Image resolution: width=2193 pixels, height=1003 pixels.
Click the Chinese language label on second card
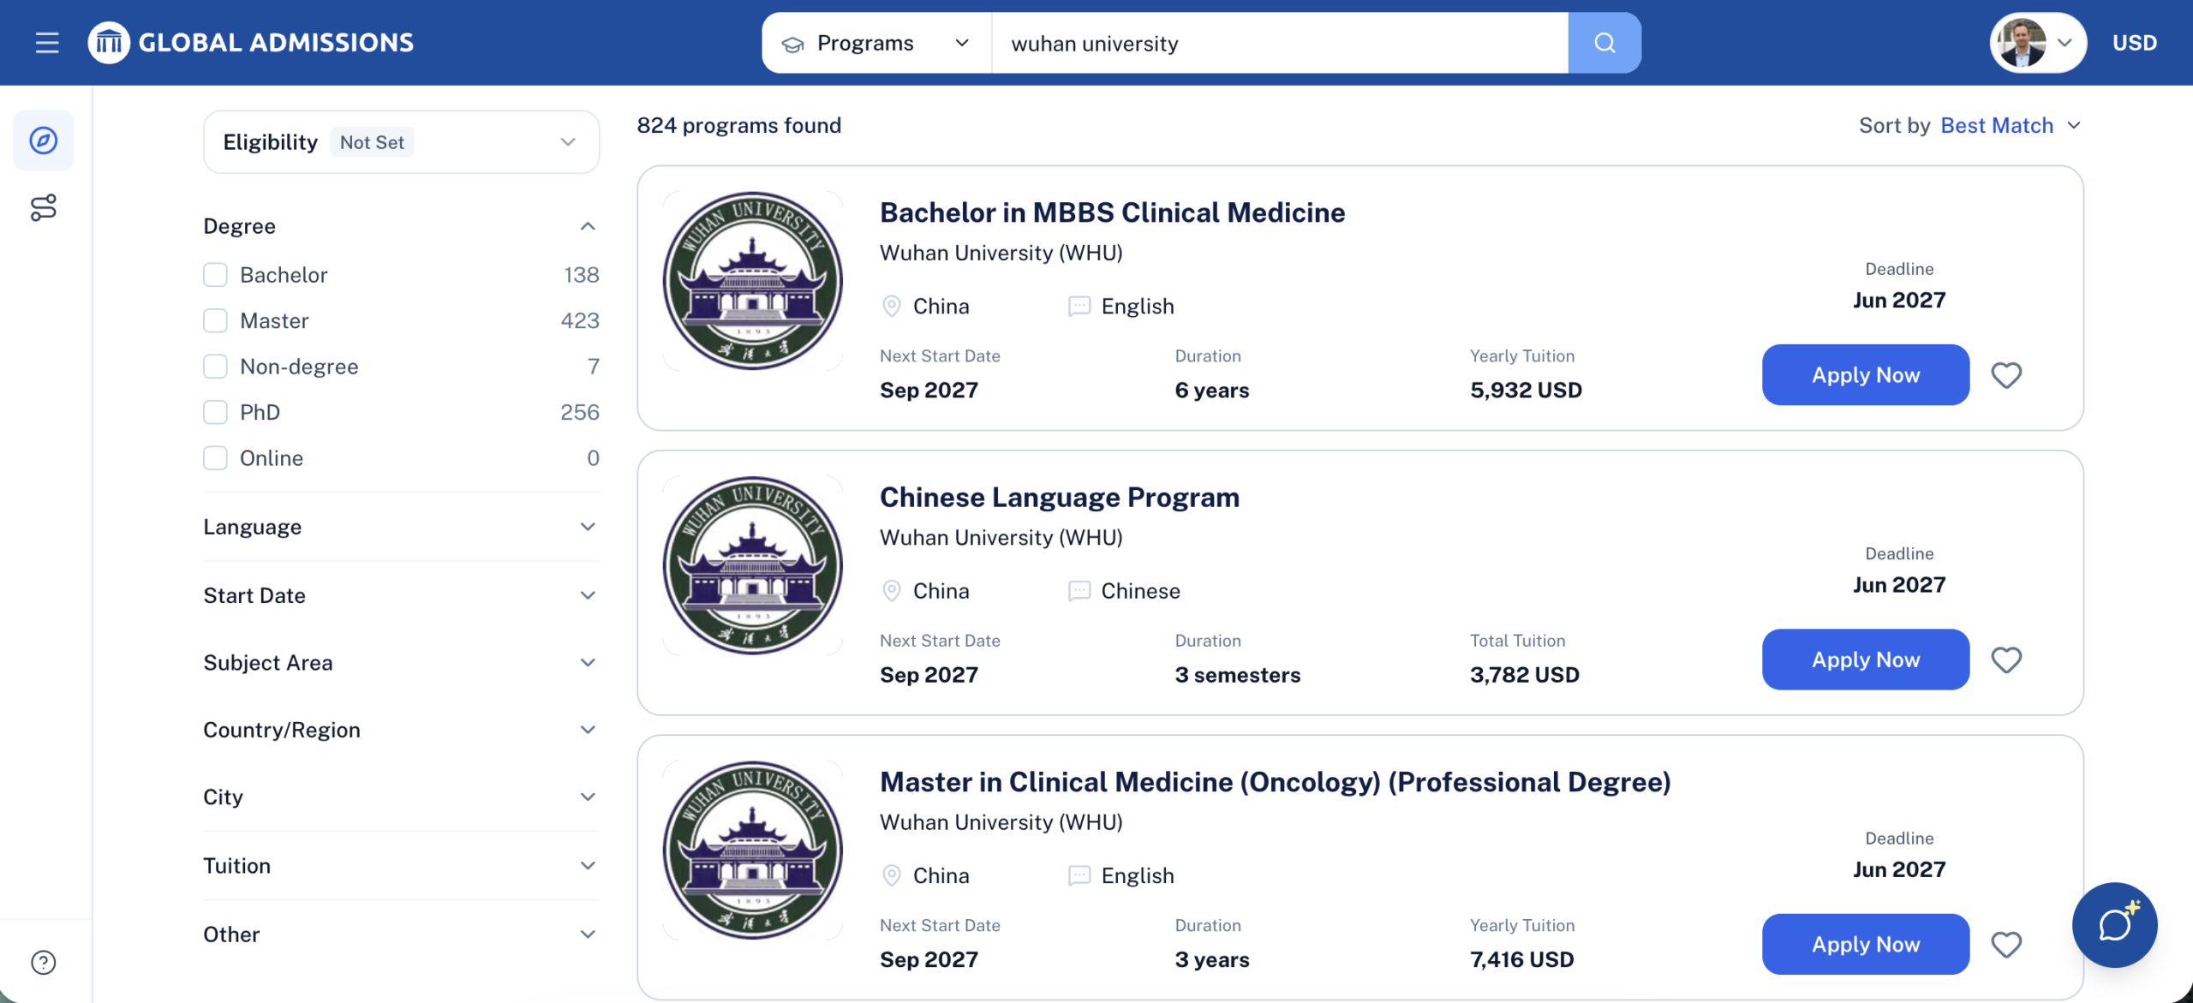click(1140, 591)
